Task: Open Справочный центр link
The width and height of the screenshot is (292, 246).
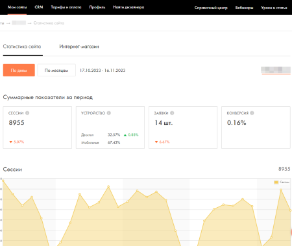Action: (x=211, y=8)
